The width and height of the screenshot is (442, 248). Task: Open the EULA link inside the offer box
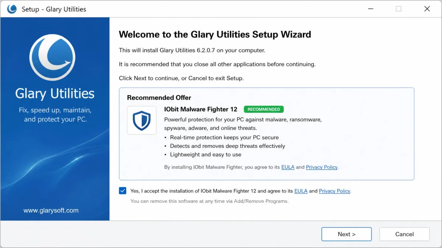coord(288,167)
